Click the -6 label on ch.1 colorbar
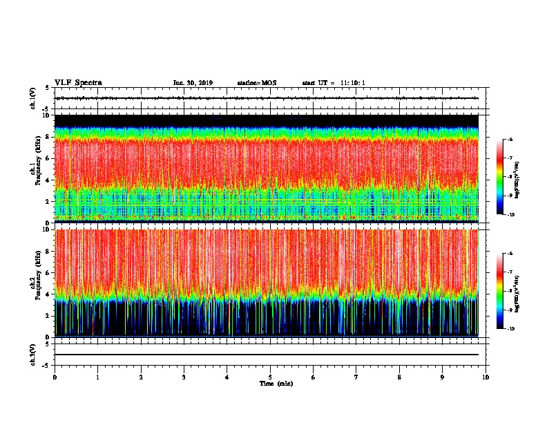Screen dimensions: 547x423 (x=510, y=140)
